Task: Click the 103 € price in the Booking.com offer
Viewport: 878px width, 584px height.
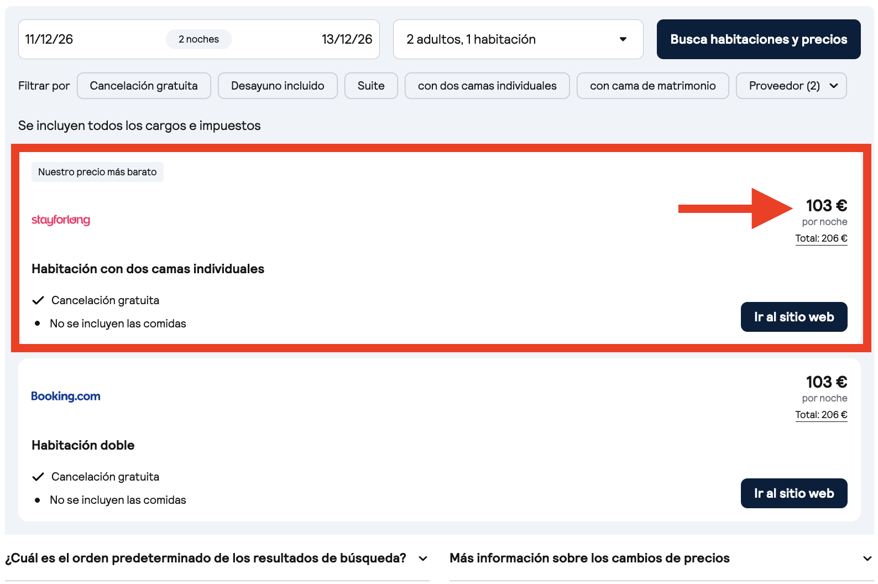Action: (x=826, y=382)
